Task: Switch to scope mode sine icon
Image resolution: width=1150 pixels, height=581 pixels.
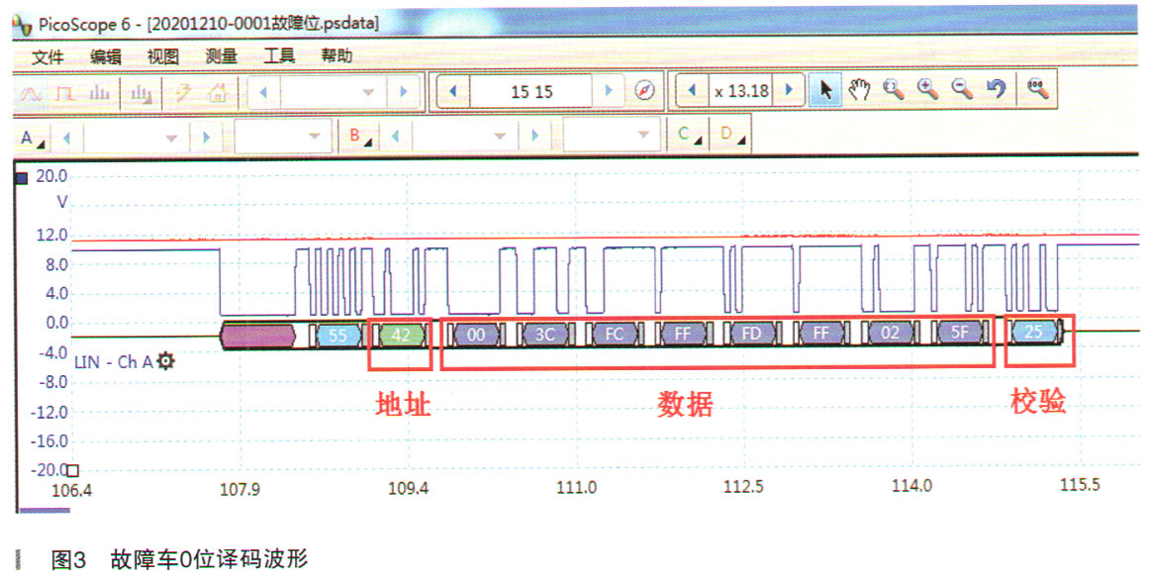Action: tap(31, 93)
